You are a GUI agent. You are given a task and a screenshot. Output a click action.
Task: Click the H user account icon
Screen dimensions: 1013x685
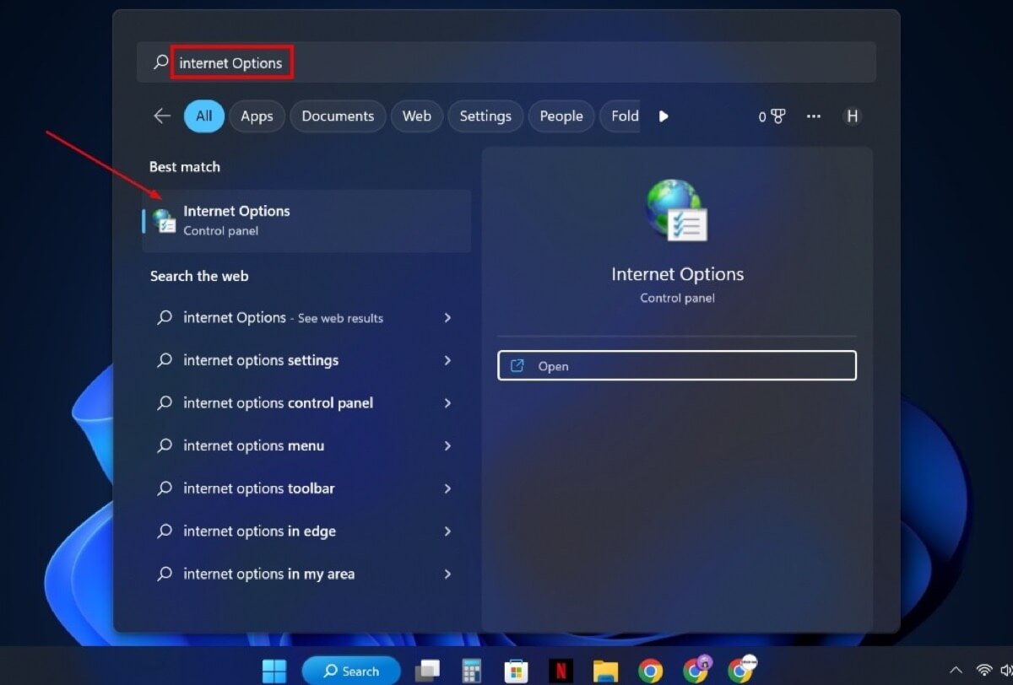pyautogui.click(x=853, y=116)
